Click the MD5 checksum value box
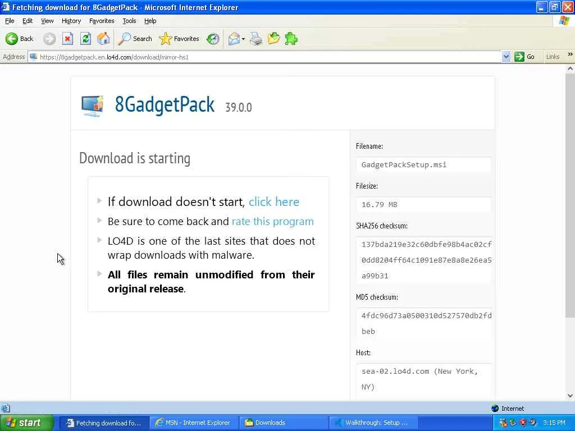Image resolution: width=575 pixels, height=431 pixels. pyautogui.click(x=423, y=323)
